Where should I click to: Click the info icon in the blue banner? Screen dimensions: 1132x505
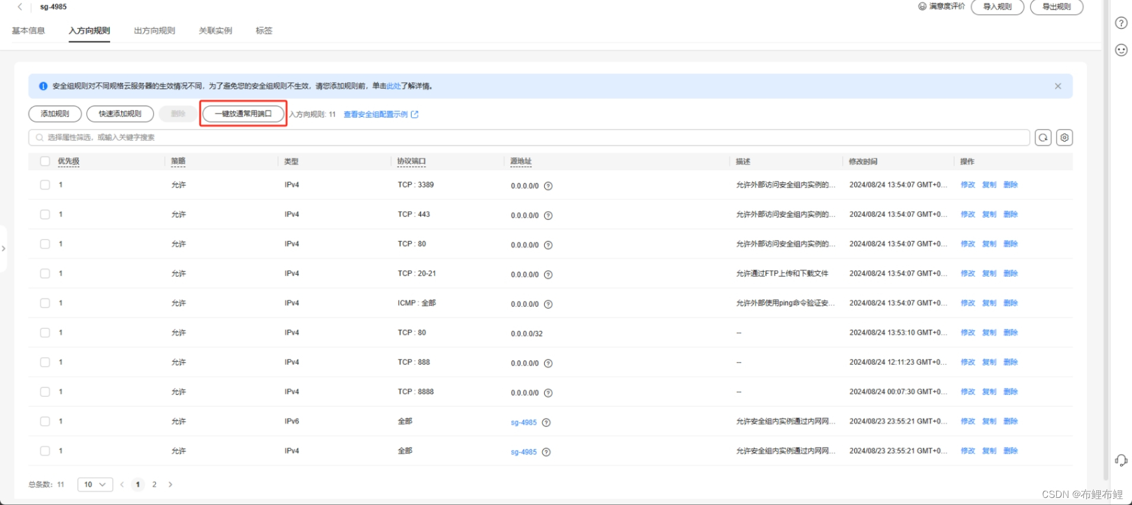click(x=43, y=86)
